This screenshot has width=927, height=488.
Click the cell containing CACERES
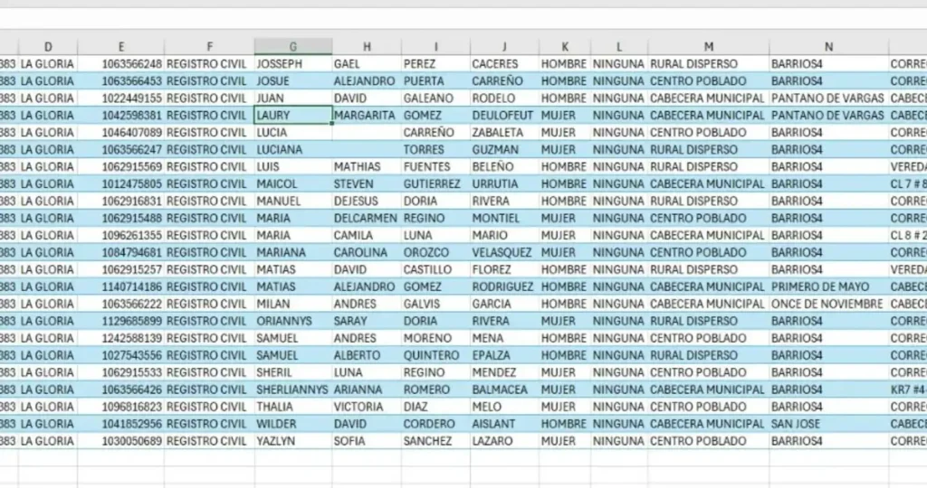(x=504, y=64)
